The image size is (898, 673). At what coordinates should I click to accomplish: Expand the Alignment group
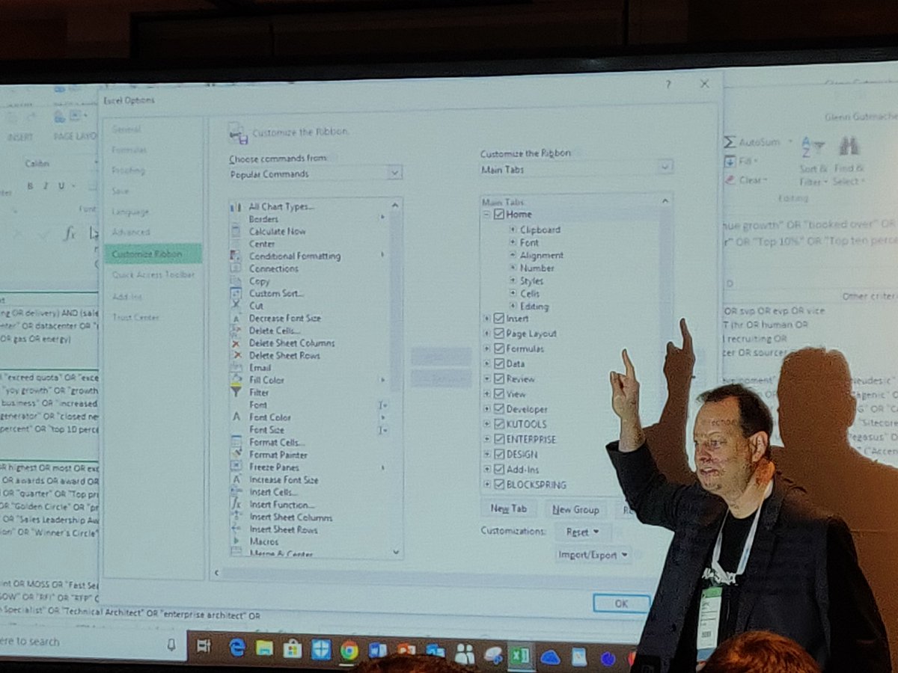(513, 255)
